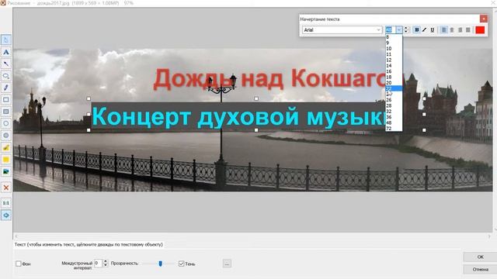The image size is (497, 279).
Task: Select the Text tool (letter A)
Action: (x=6, y=52)
